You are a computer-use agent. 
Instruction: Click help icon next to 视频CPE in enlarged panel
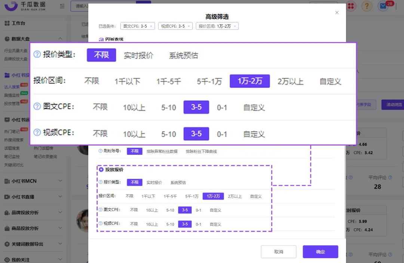(37, 132)
